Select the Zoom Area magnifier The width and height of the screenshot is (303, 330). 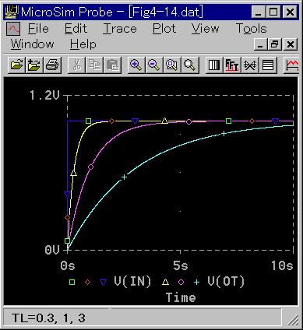[x=172, y=65]
